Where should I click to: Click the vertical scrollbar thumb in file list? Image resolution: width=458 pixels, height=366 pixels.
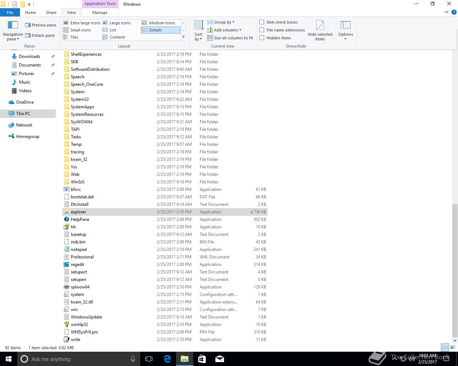[x=455, y=271]
